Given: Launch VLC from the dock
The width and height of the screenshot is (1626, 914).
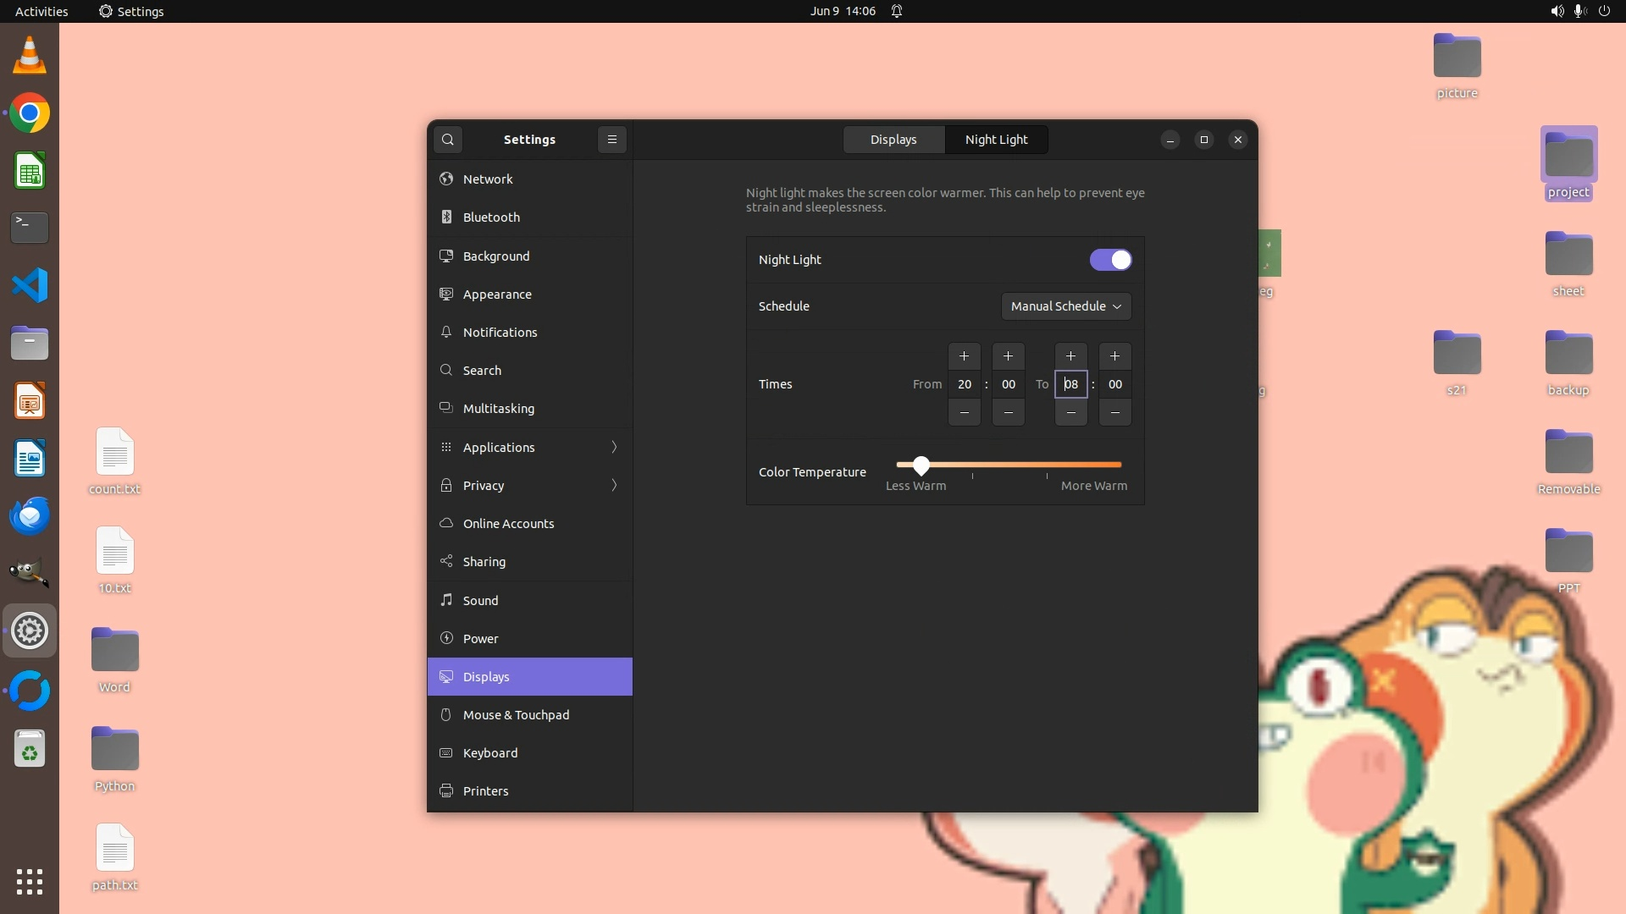Looking at the screenshot, I should (30, 56).
